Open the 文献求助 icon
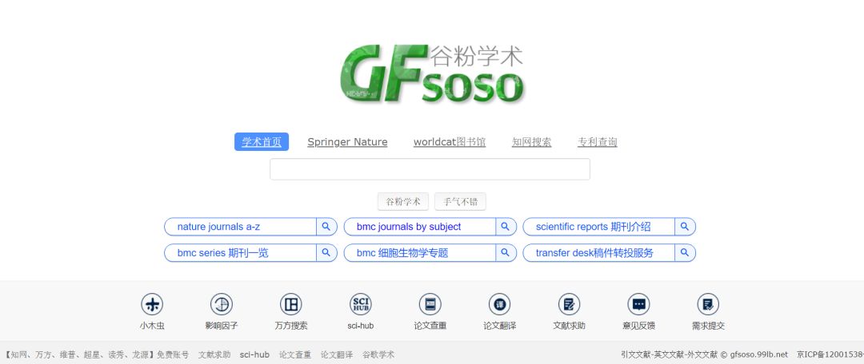 (569, 304)
